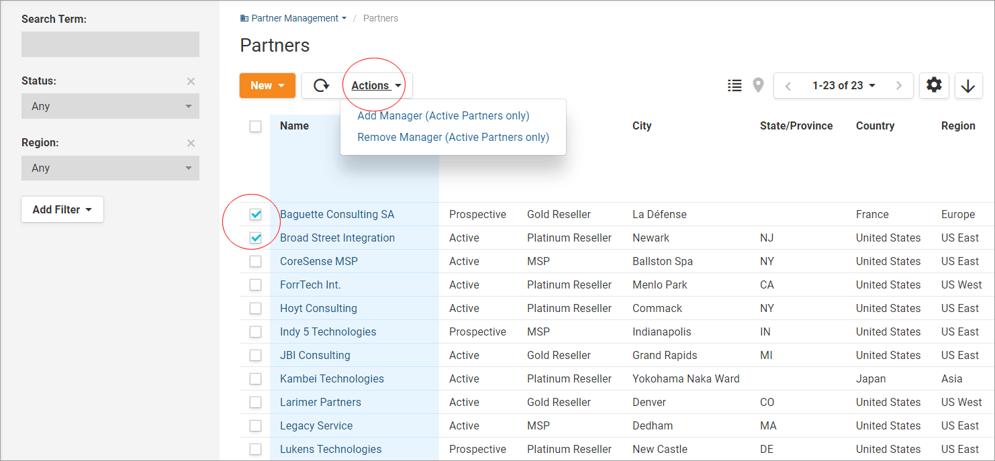The image size is (995, 461).
Task: Open the Region dropdown
Action: pos(110,168)
